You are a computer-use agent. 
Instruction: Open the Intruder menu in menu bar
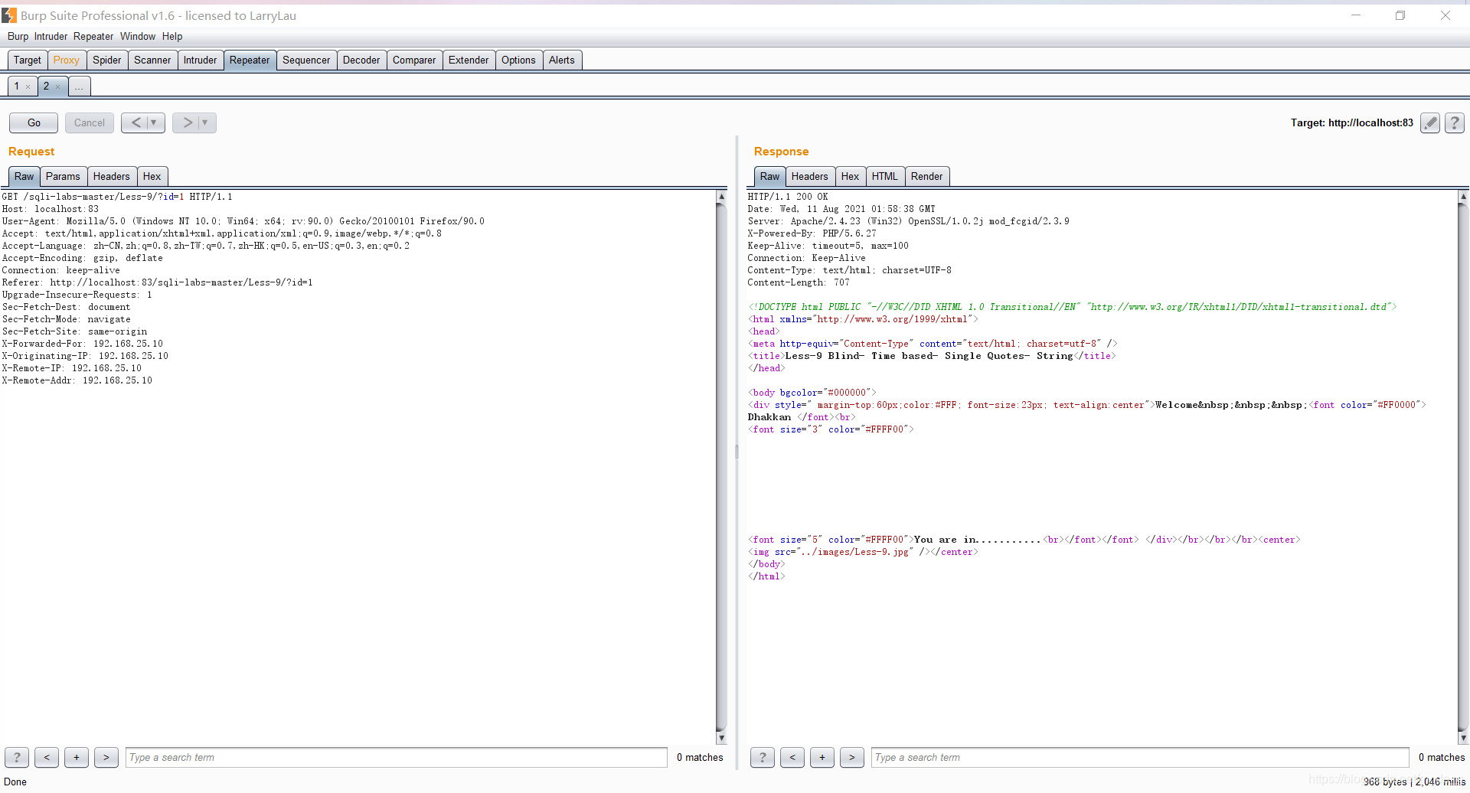(51, 36)
